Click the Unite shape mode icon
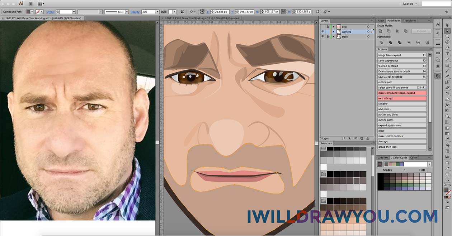Screen dimensions: 452x236 (380, 31)
